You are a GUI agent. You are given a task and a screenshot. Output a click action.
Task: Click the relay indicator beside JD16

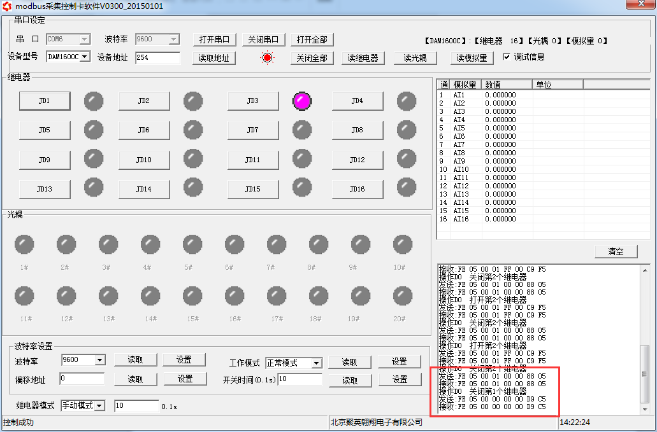[x=407, y=188]
